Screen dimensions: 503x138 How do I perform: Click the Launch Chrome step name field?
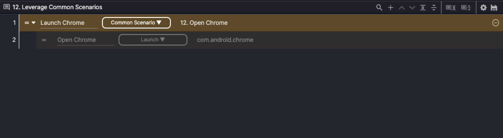tap(69, 23)
